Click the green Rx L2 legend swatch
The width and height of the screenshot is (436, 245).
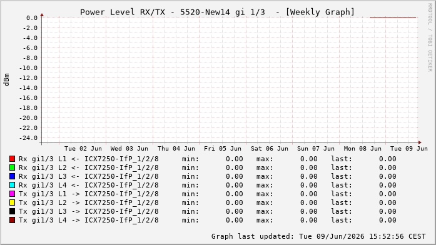[12, 167]
